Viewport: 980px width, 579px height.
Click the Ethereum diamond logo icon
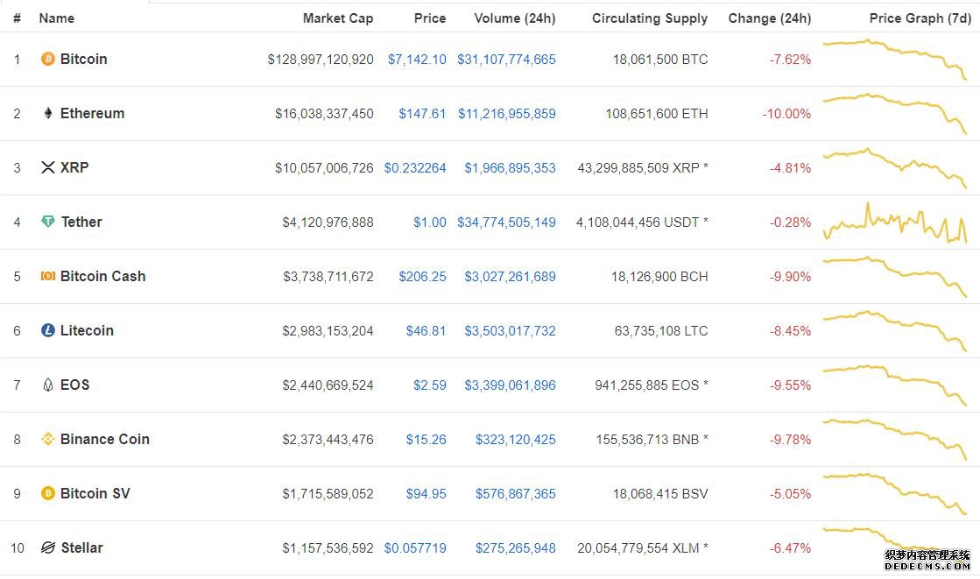point(48,114)
